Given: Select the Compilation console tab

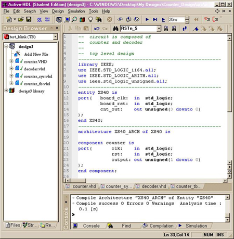Looking at the screenshot, I should point(158,226).
